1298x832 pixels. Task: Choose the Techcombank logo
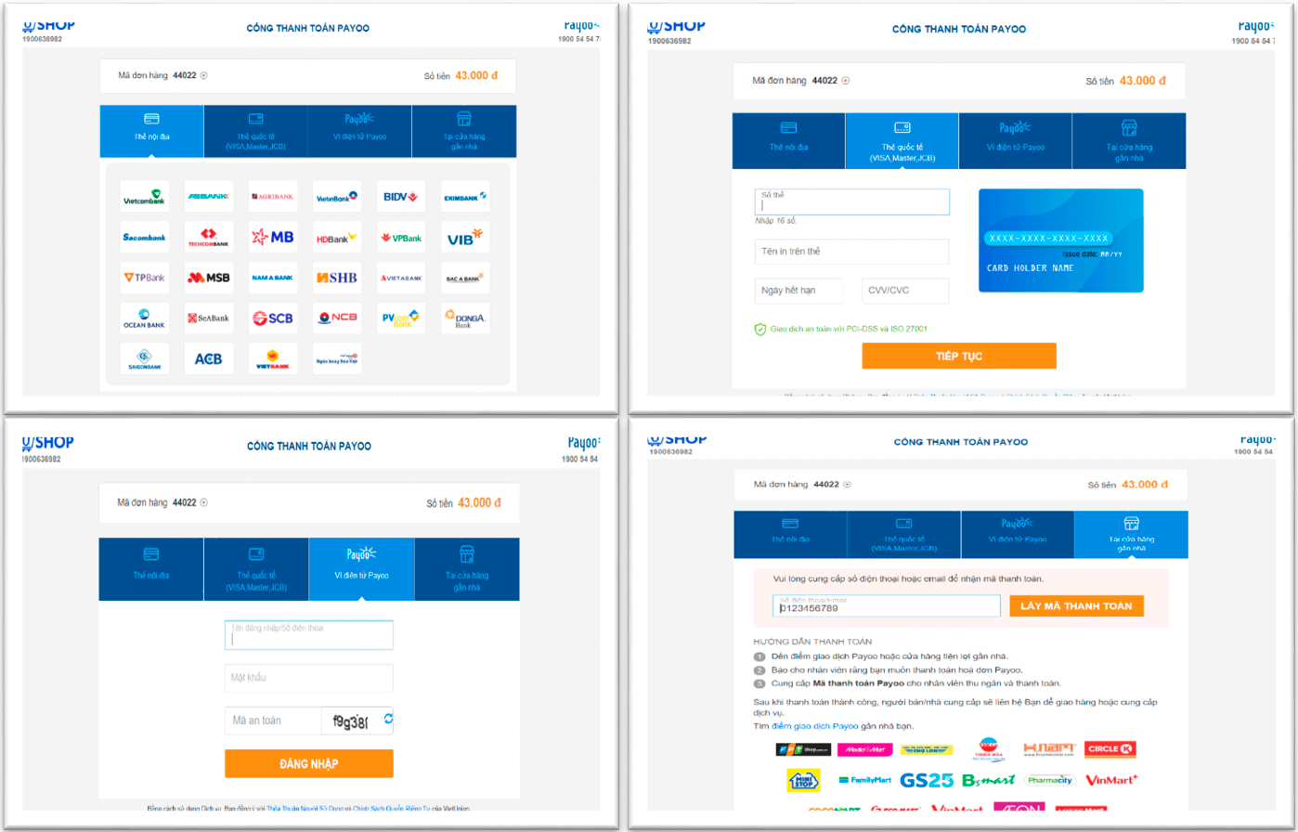coord(209,238)
